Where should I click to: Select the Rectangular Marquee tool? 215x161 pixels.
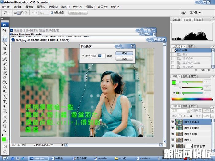coord(5,35)
